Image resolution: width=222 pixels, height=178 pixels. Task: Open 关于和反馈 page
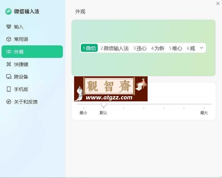tap(32, 102)
